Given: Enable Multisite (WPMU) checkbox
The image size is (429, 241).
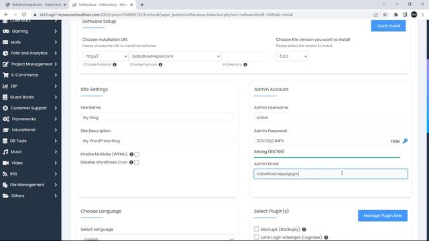Looking at the screenshot, I should (137, 155).
